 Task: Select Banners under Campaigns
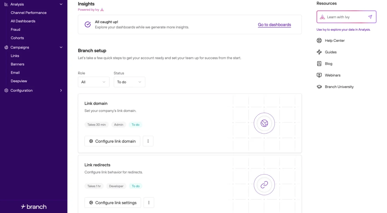[x=17, y=64]
